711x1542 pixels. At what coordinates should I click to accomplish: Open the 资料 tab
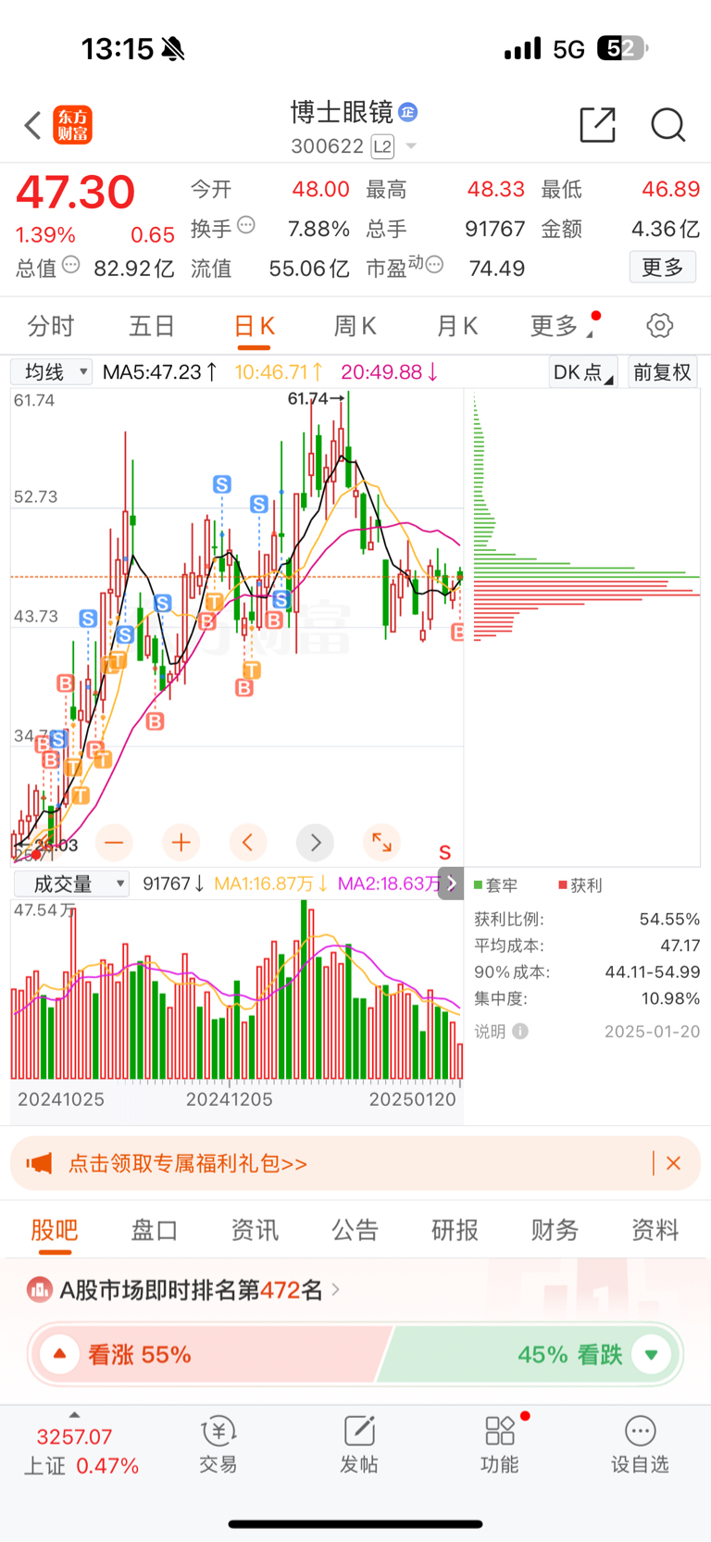655,1230
